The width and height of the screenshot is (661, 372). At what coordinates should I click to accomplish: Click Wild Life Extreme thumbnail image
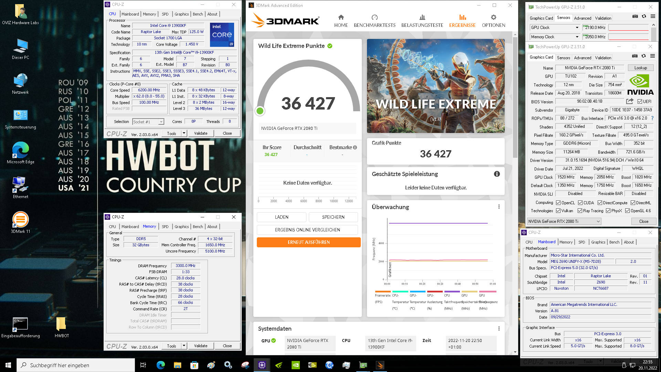[436, 86]
